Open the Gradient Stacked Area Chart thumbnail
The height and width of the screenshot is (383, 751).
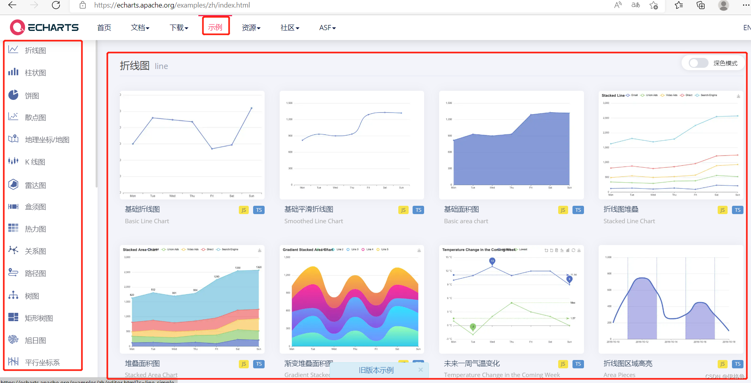pos(352,299)
